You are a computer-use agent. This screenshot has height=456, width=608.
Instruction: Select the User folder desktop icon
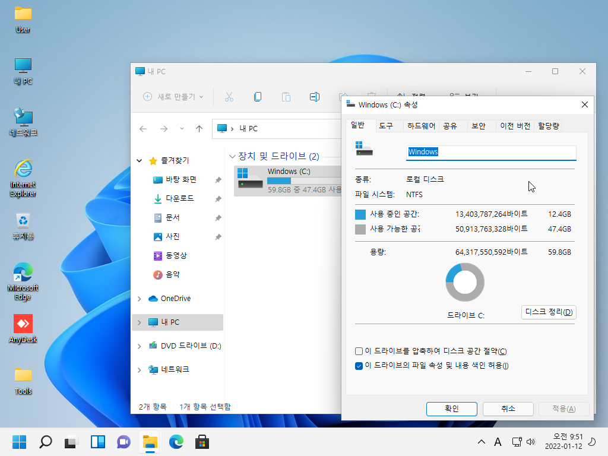pos(23,20)
